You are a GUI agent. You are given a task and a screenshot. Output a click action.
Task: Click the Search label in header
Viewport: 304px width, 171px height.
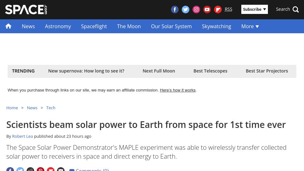coord(283,9)
